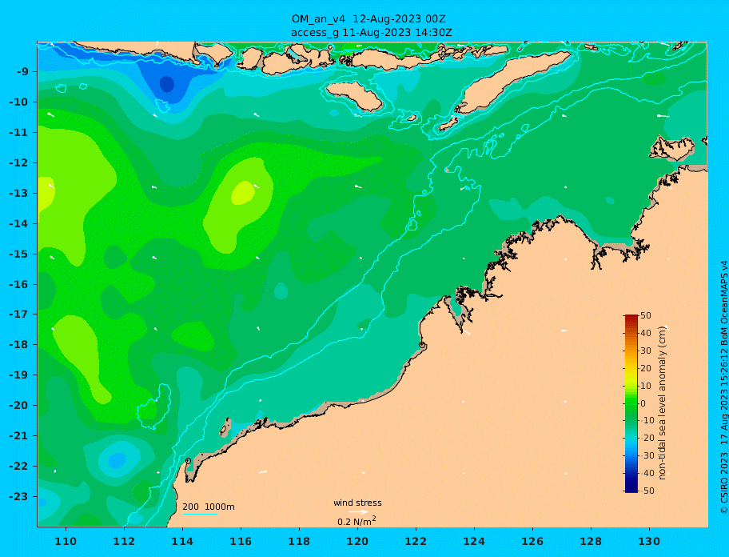
Task: Click the longitude label 116
Action: [x=241, y=541]
